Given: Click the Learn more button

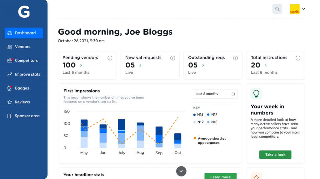Looking at the screenshot, I should click(220, 177).
